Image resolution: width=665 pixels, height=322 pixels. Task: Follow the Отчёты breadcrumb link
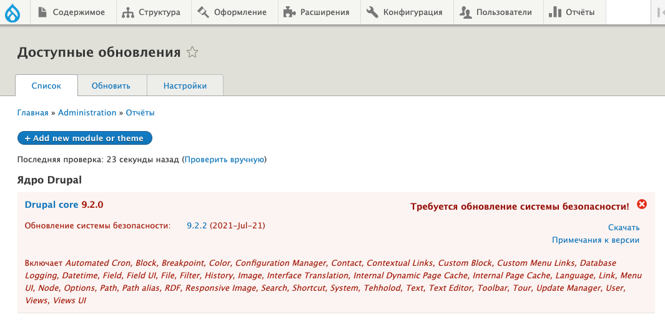pyautogui.click(x=140, y=113)
